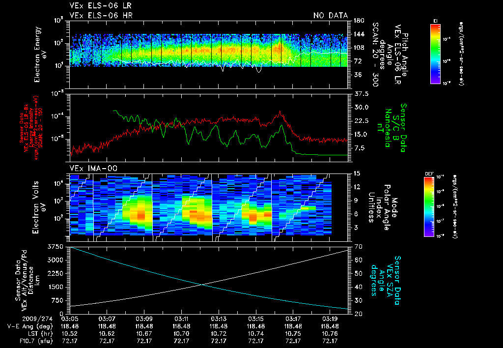Click the 180 tick on pitch angle axis
503x348 pixels.
359,21
